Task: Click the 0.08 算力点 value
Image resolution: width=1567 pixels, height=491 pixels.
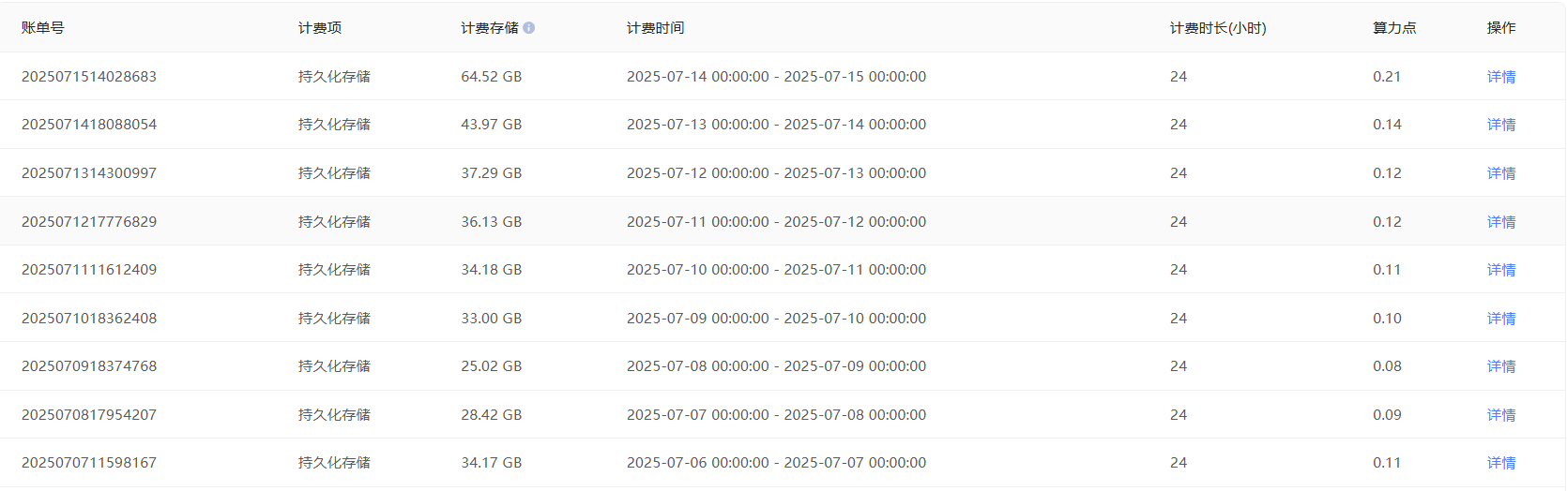Action: pos(1387,366)
